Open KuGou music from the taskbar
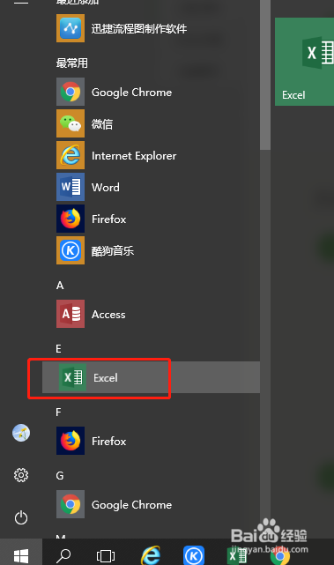 [194, 555]
